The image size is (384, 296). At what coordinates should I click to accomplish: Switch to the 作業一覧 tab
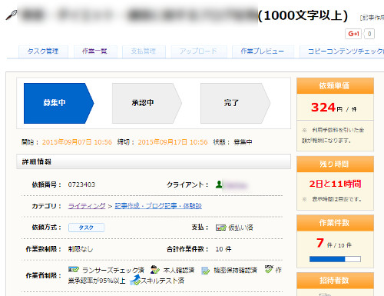94,52
